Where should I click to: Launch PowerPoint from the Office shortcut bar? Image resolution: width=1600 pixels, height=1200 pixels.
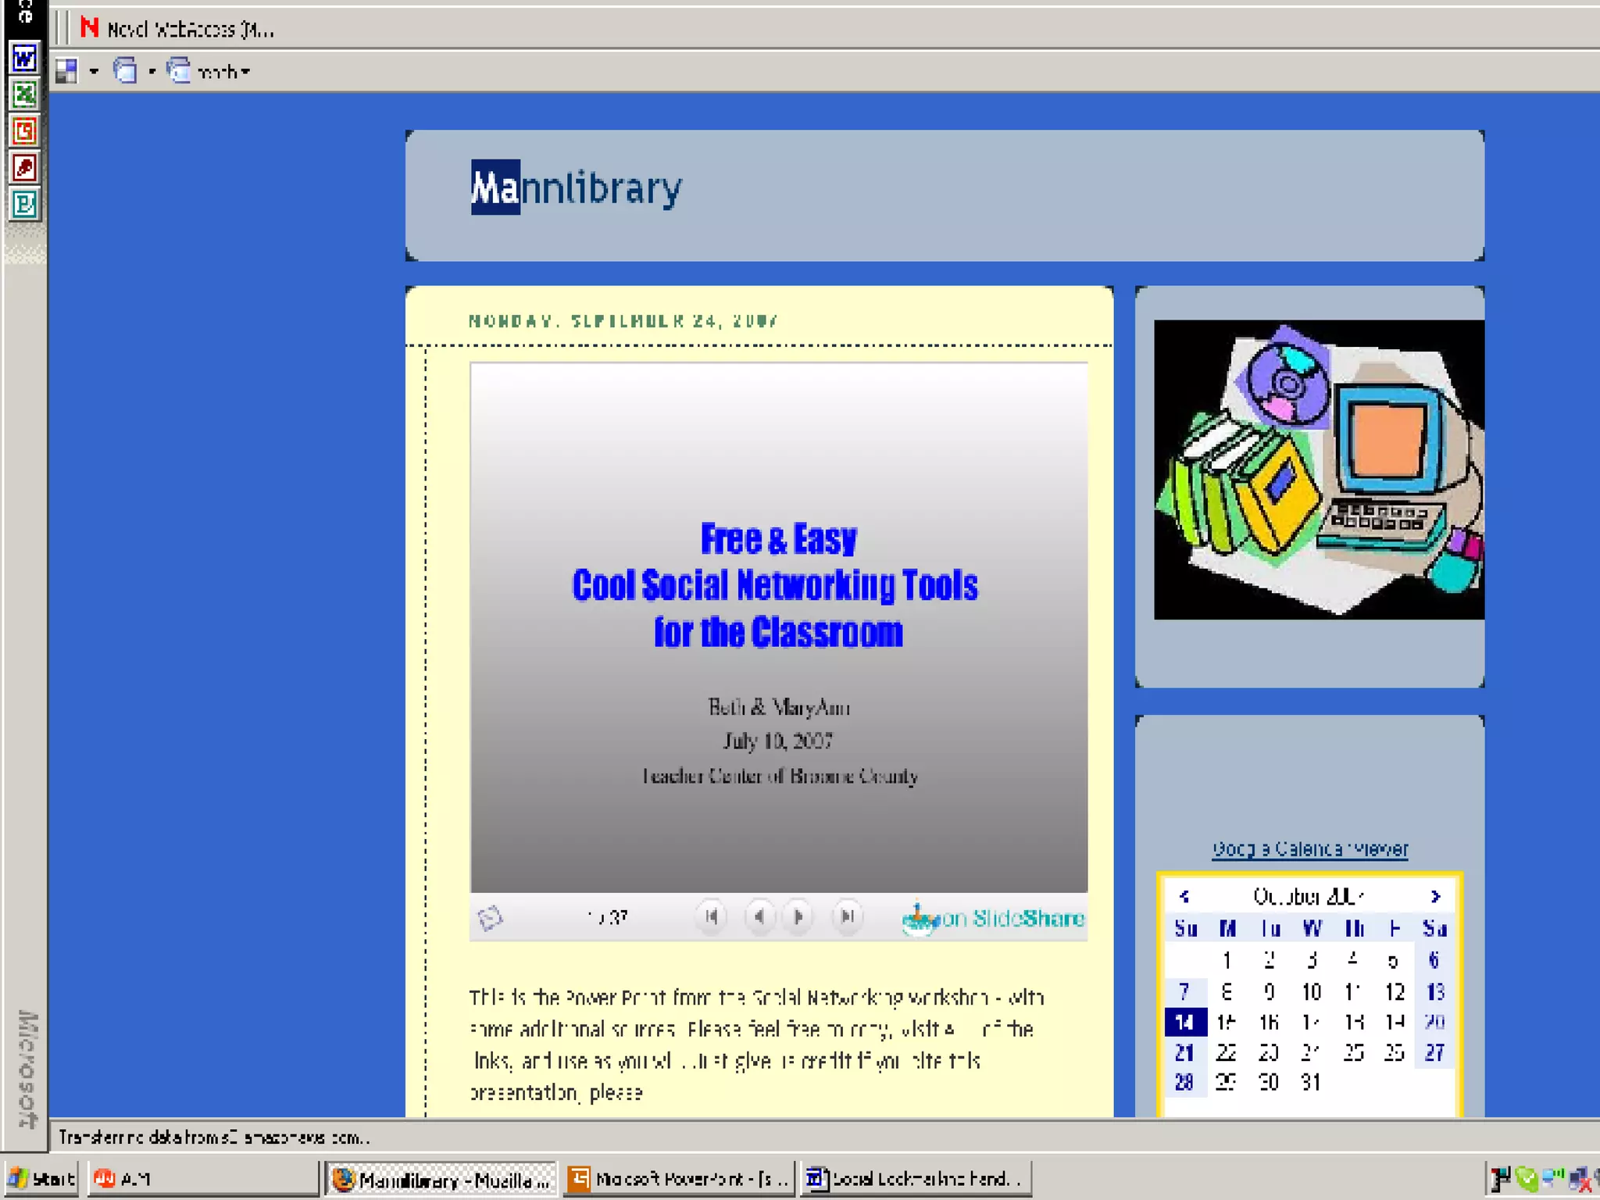(24, 130)
